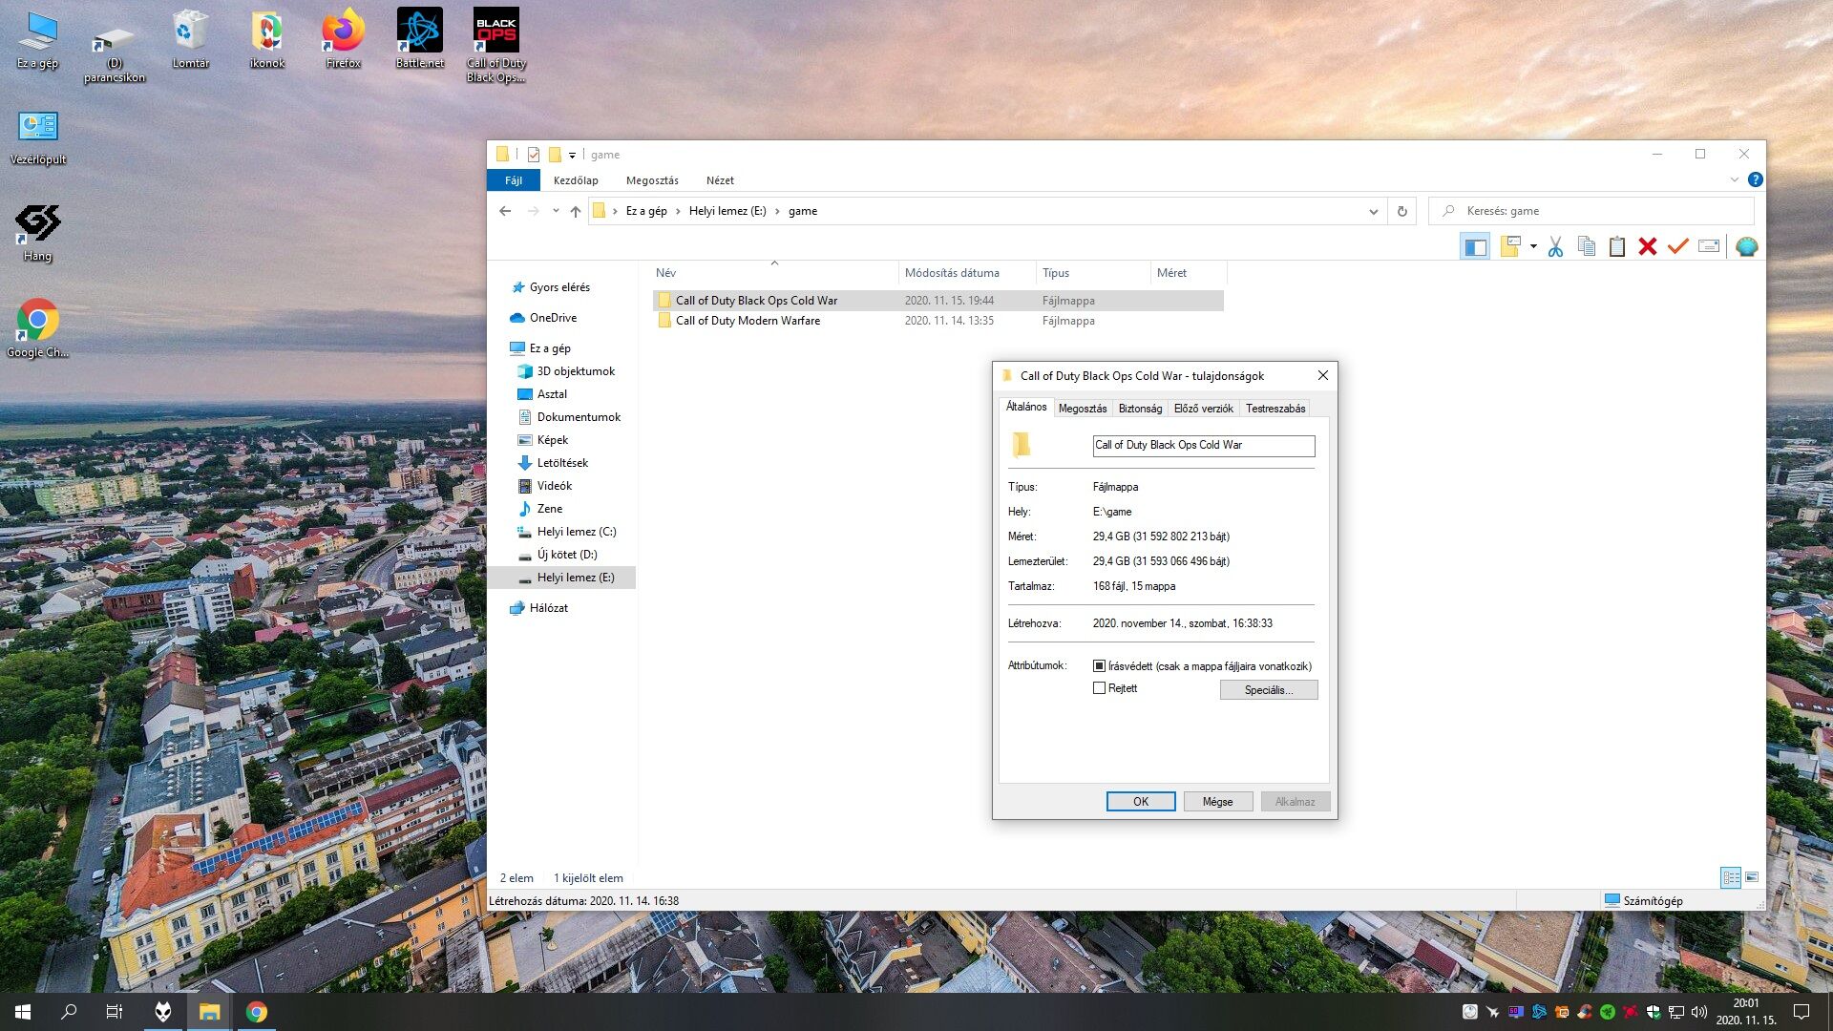This screenshot has height=1031, width=1833.
Task: Open Call of Duty Black Ops desktop icon
Action: [495, 45]
